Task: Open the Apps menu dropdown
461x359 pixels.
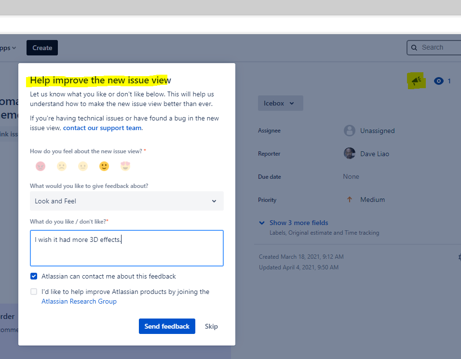Action: 8,48
